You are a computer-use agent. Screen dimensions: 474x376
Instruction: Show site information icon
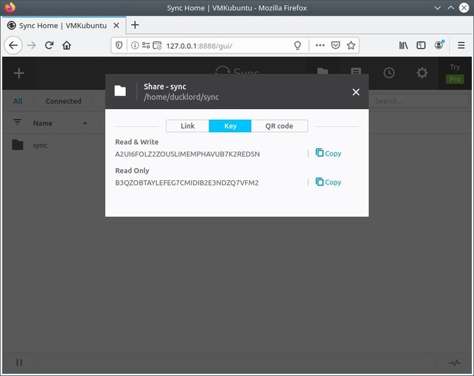pos(135,45)
